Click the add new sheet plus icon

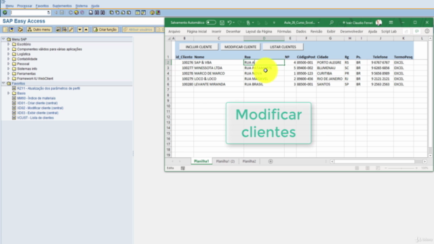pyautogui.click(x=271, y=161)
